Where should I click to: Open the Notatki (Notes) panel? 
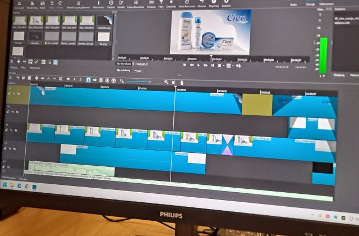point(121,4)
